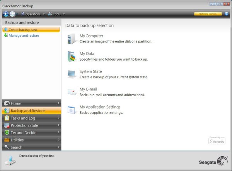
Task: Click the Get more licenses button
Action: click(208, 14)
